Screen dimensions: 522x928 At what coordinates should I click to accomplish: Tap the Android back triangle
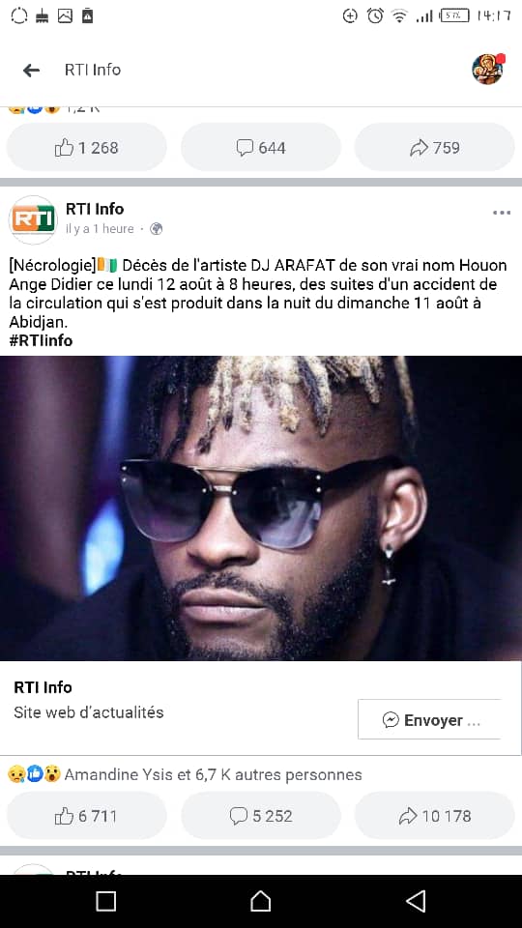tap(416, 901)
